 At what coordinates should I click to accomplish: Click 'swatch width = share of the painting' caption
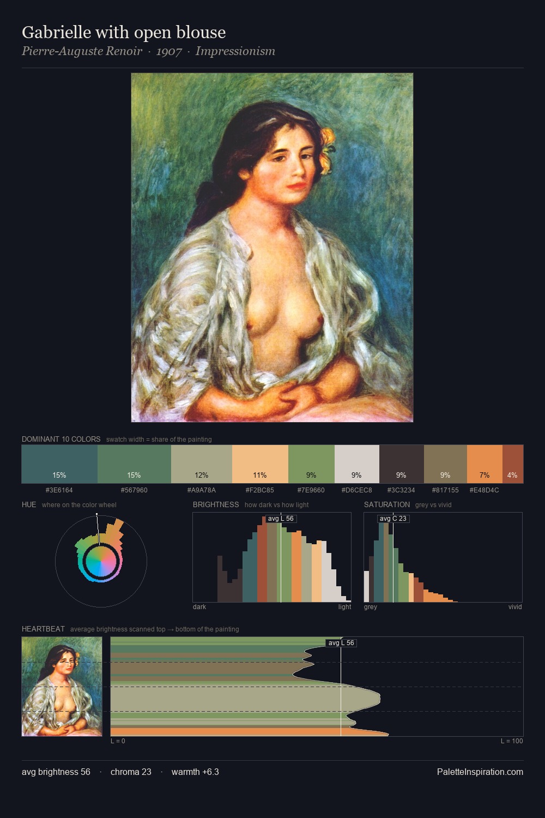coord(159,439)
